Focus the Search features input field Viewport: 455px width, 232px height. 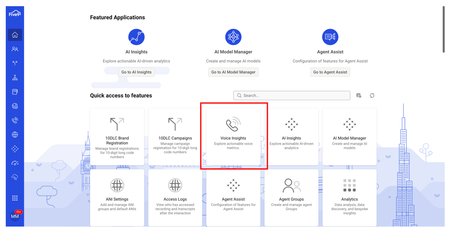point(292,95)
